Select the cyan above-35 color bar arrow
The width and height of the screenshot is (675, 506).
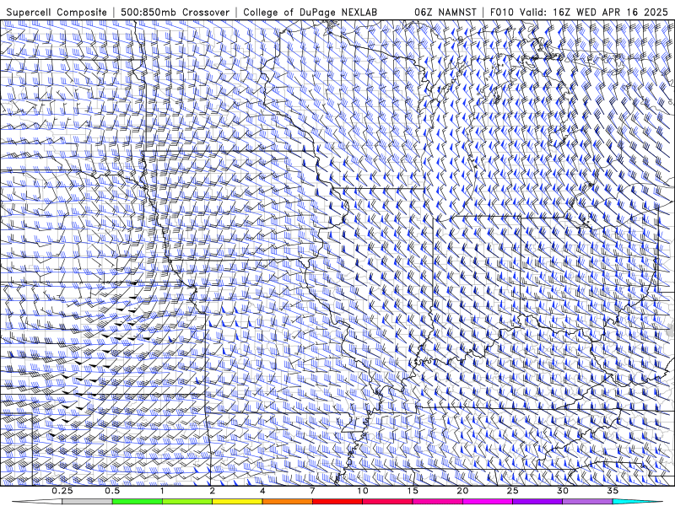tap(638, 502)
